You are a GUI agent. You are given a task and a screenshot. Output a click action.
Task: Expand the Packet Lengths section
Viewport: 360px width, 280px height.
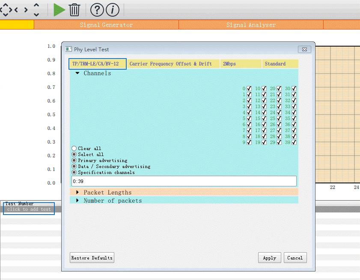[x=77, y=192]
